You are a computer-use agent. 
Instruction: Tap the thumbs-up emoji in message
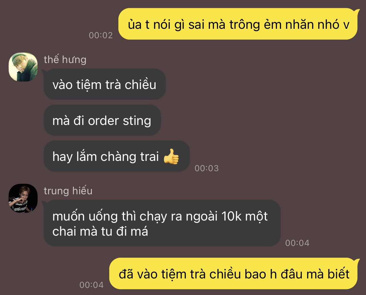point(171,157)
